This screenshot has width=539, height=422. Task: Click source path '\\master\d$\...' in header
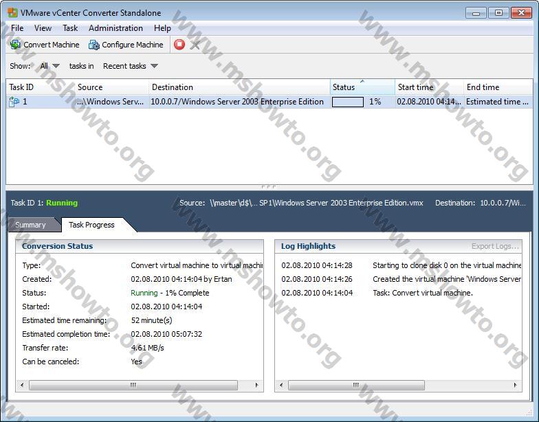[x=316, y=203]
